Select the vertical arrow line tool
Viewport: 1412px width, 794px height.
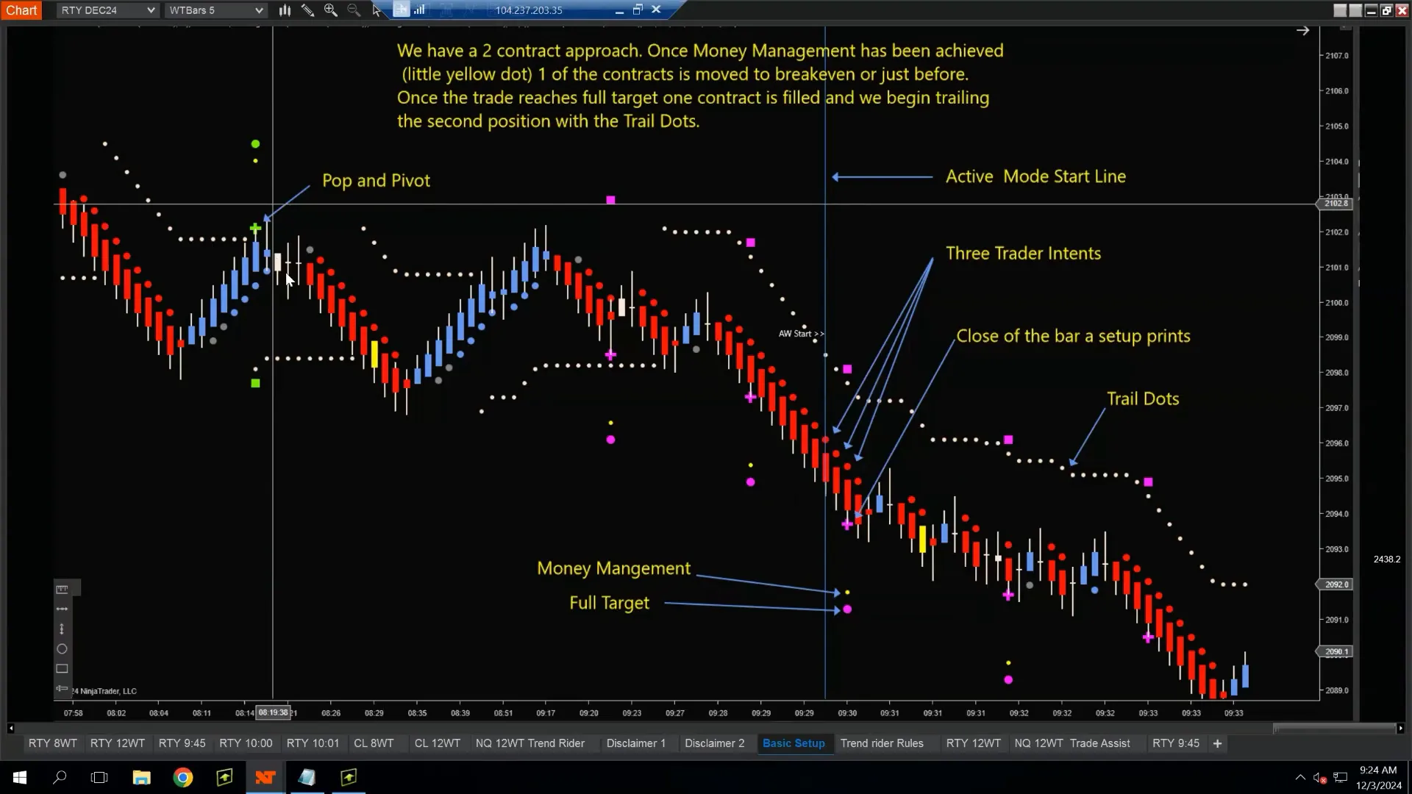point(62,629)
